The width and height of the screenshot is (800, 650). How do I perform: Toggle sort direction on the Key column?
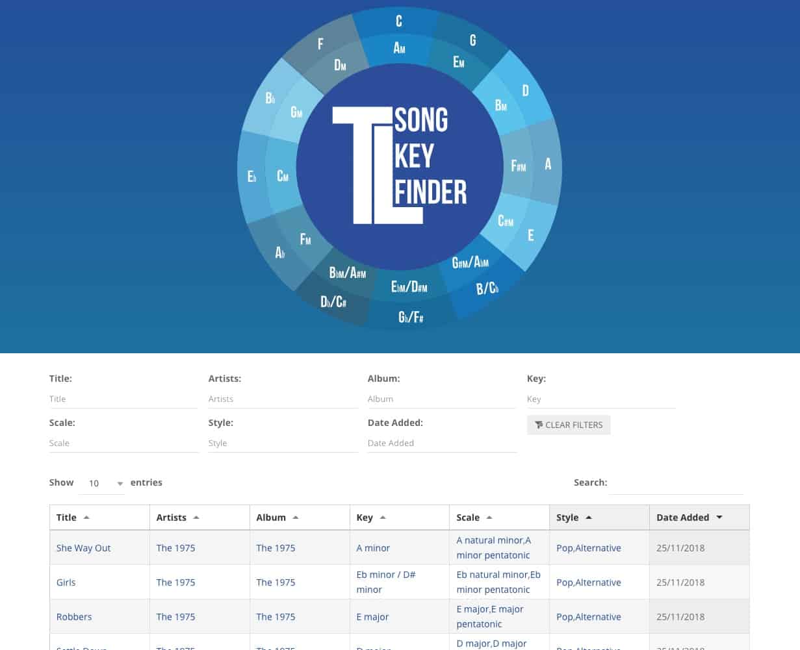tap(382, 517)
